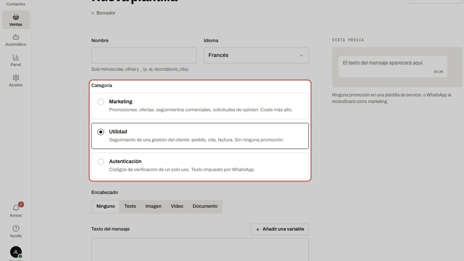Image resolution: width=464 pixels, height=261 pixels.
Task: Choose Ninguno header option
Action: pos(105,206)
